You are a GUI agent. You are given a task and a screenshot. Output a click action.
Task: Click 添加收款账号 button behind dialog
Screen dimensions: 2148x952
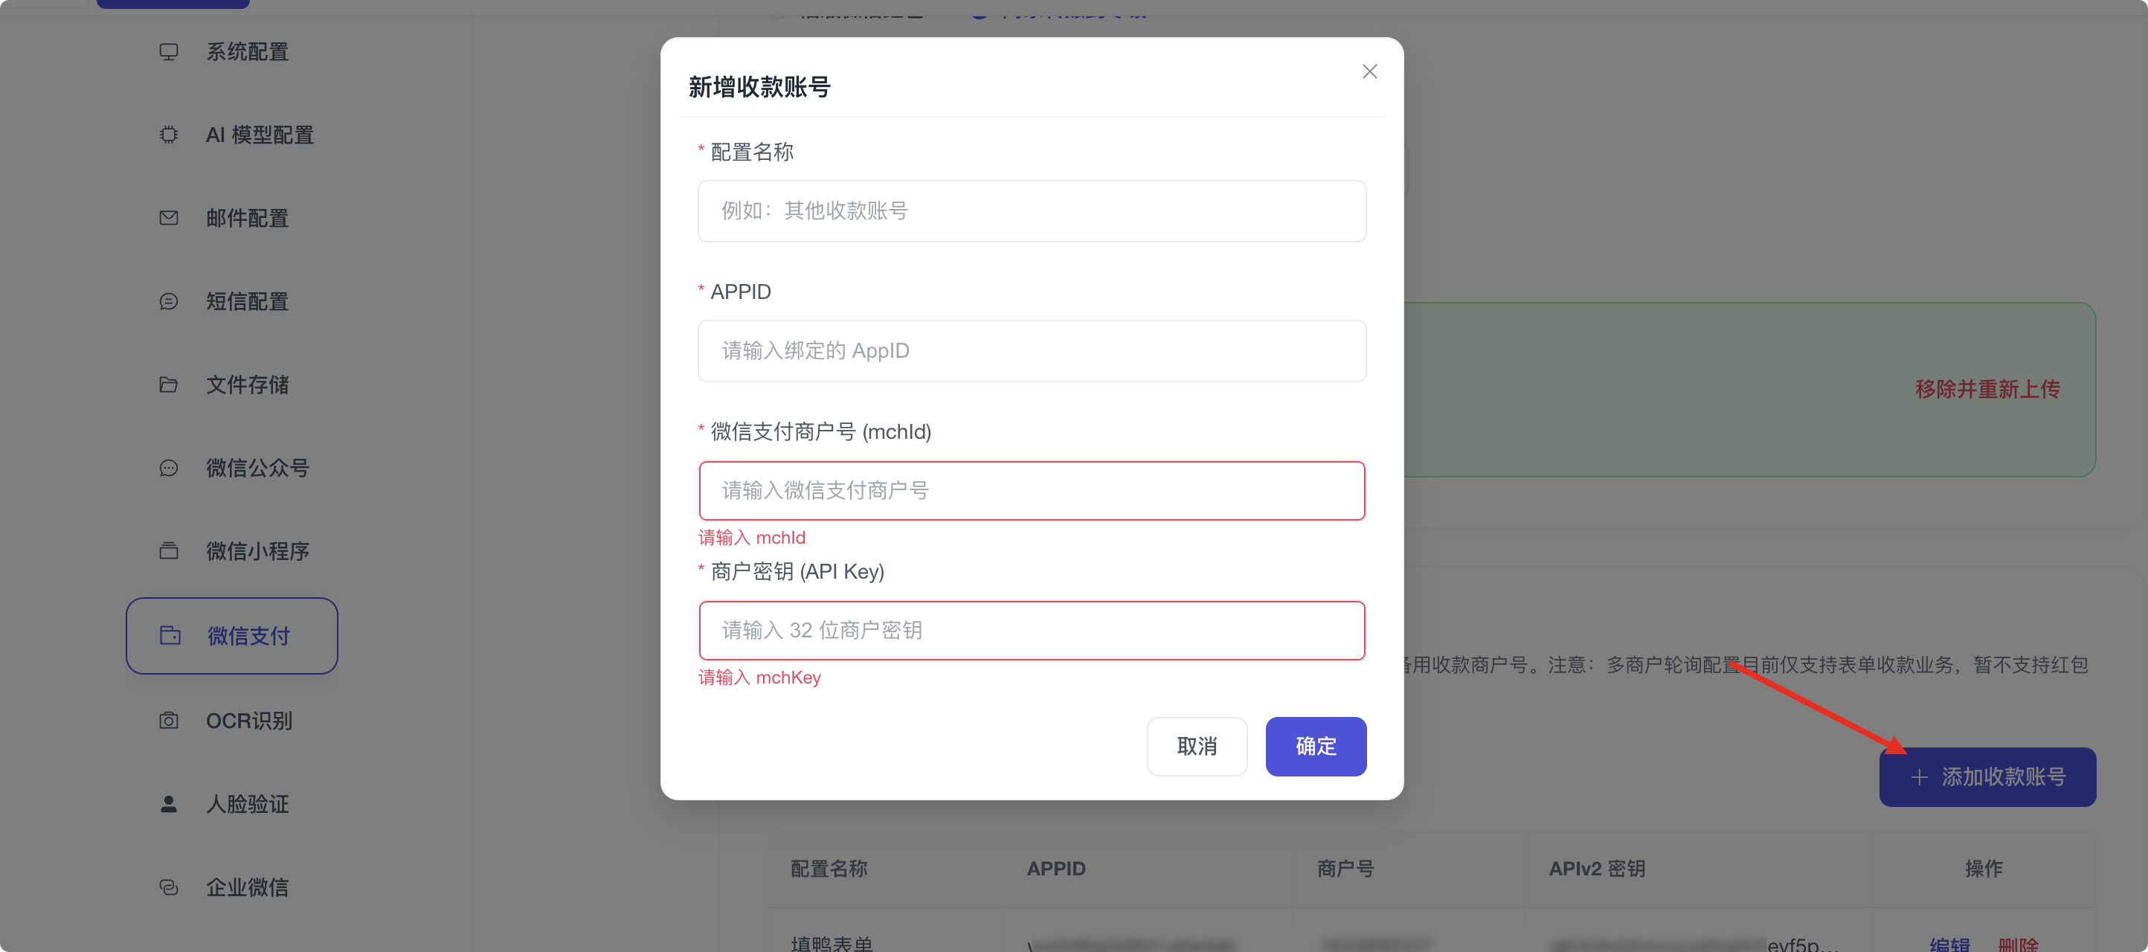pyautogui.click(x=1987, y=777)
